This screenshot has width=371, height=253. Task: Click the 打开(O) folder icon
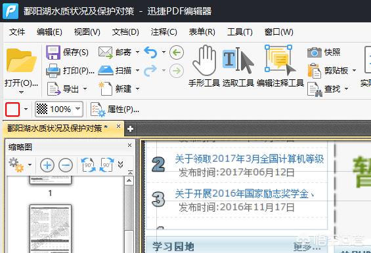click(21, 60)
